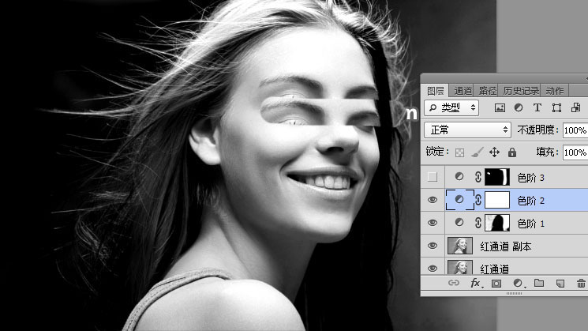Viewport: 588px width, 331px height.
Task: Click the 不透明度 opacity value field
Action: [575, 130]
